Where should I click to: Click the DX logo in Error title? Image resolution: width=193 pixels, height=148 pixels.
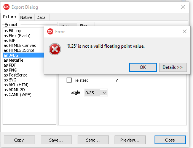tap(50, 31)
